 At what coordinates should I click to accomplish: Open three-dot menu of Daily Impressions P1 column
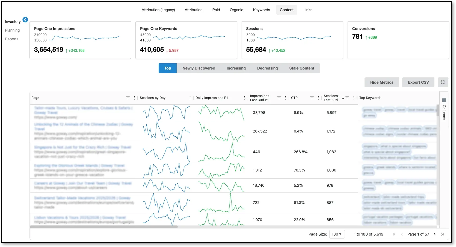click(245, 98)
